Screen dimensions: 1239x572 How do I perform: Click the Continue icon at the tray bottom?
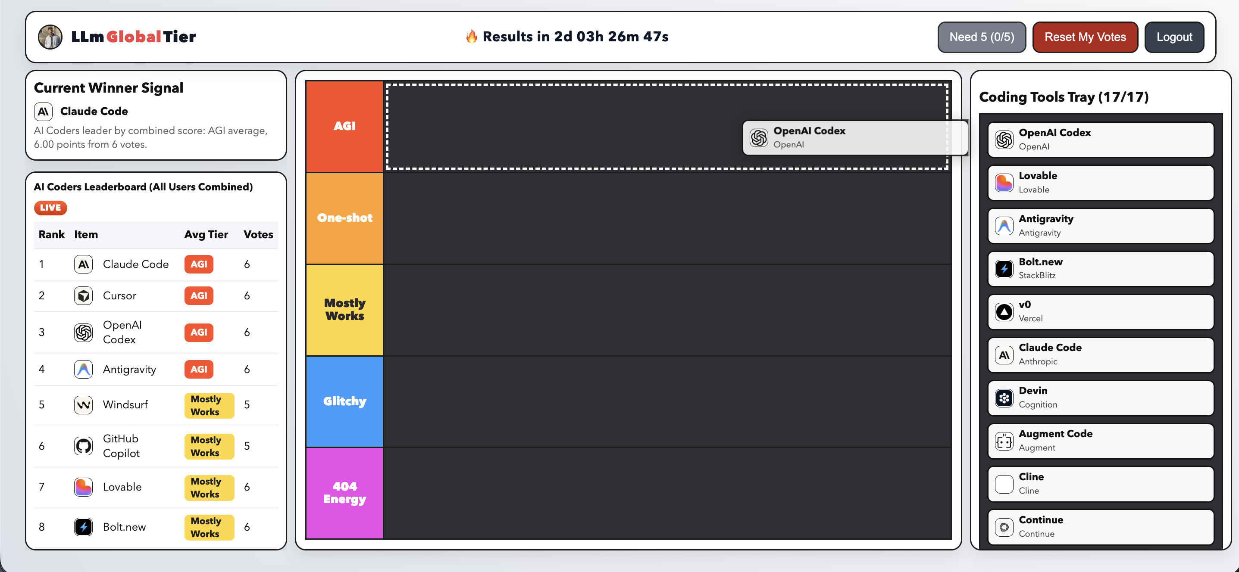point(1004,527)
